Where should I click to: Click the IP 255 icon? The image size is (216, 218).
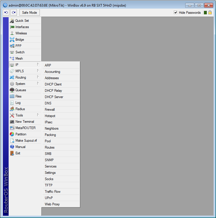tap(12, 65)
